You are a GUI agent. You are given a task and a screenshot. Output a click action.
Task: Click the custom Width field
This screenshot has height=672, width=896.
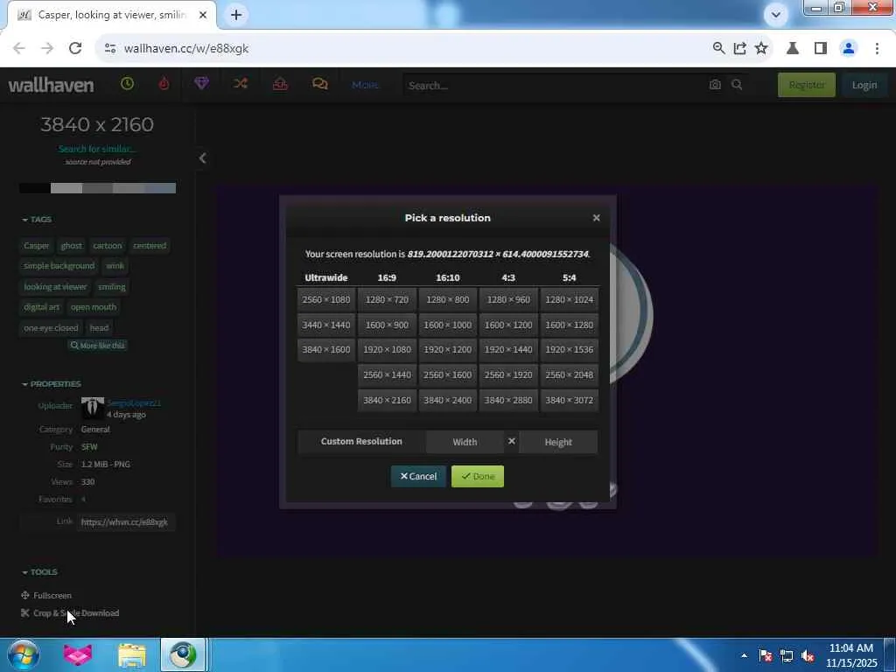click(x=465, y=442)
